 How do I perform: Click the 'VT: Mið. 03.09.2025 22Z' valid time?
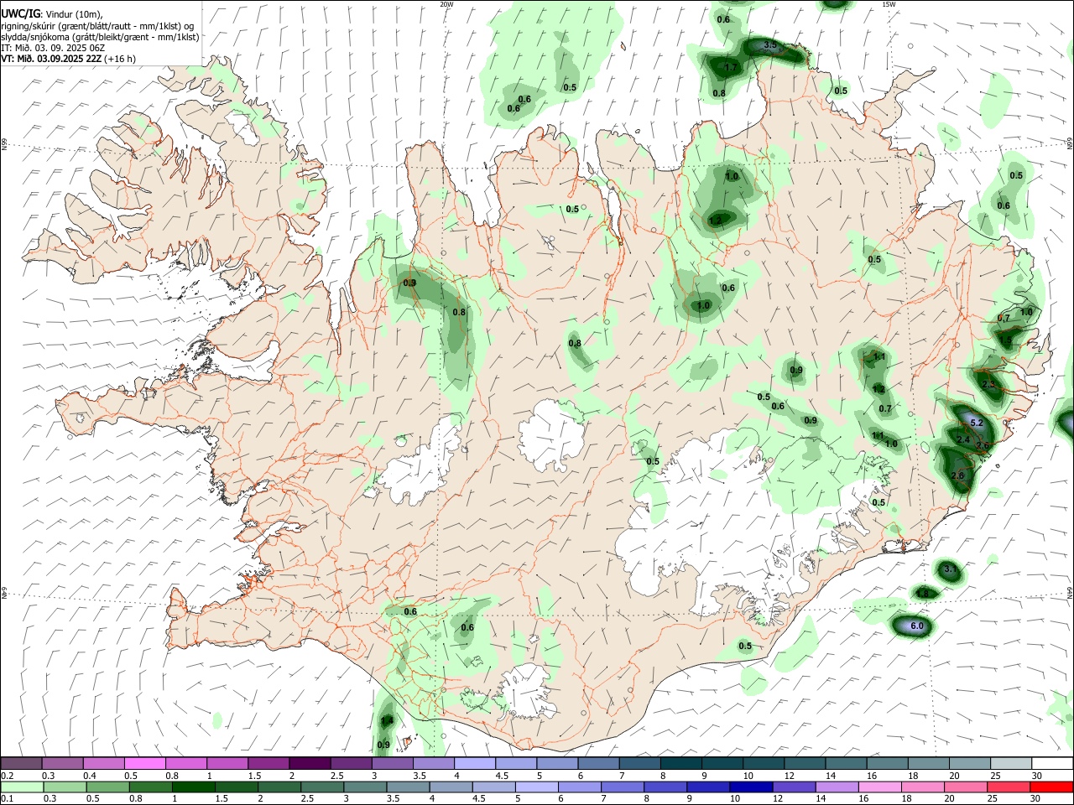click(51, 59)
